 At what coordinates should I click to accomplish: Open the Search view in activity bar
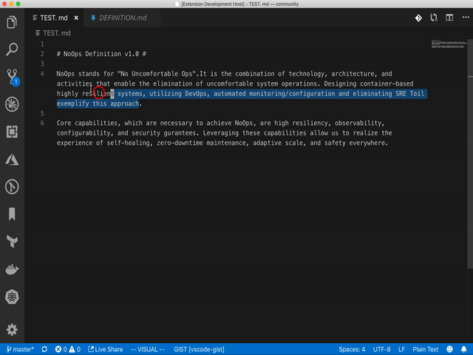pyautogui.click(x=12, y=50)
